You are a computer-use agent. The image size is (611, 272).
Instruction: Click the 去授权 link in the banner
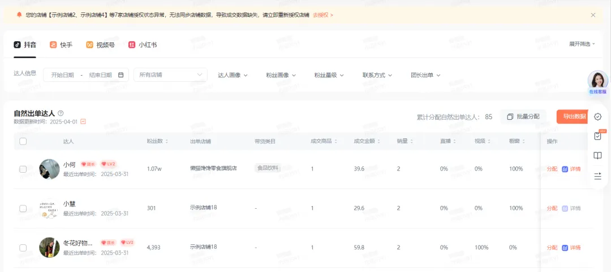click(x=322, y=15)
